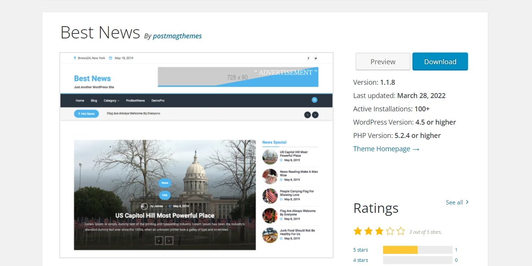
Task: Click the News category bubble on the slide
Action: 165,183
